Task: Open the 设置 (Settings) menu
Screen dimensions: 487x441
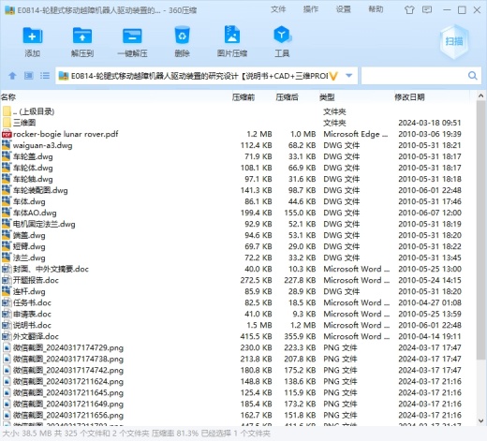Action: pyautogui.click(x=343, y=9)
